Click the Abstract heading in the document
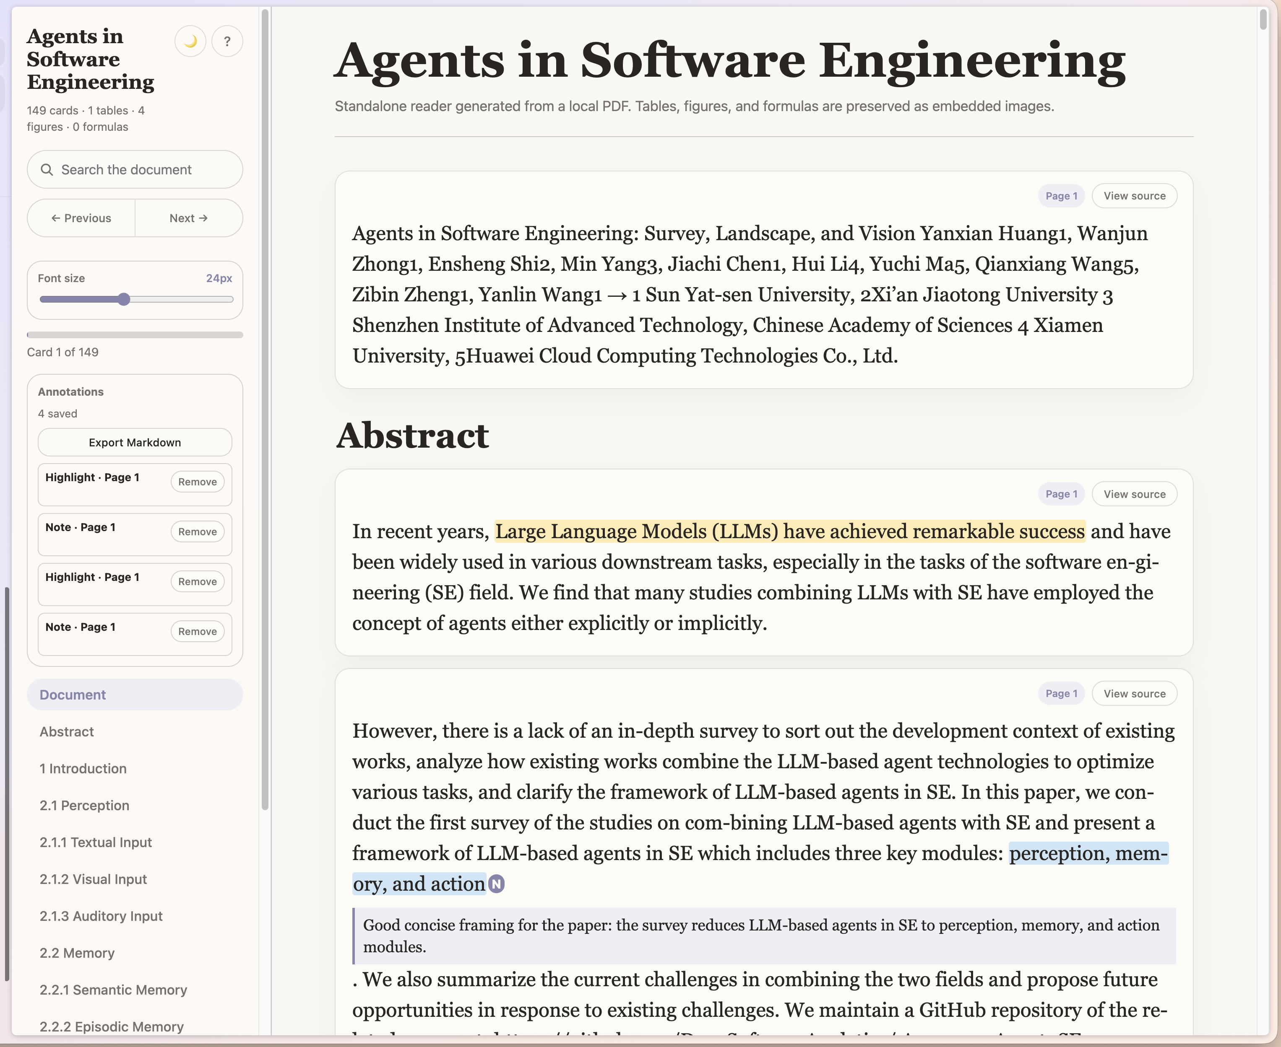Viewport: 1281px width, 1047px height. tap(412, 435)
